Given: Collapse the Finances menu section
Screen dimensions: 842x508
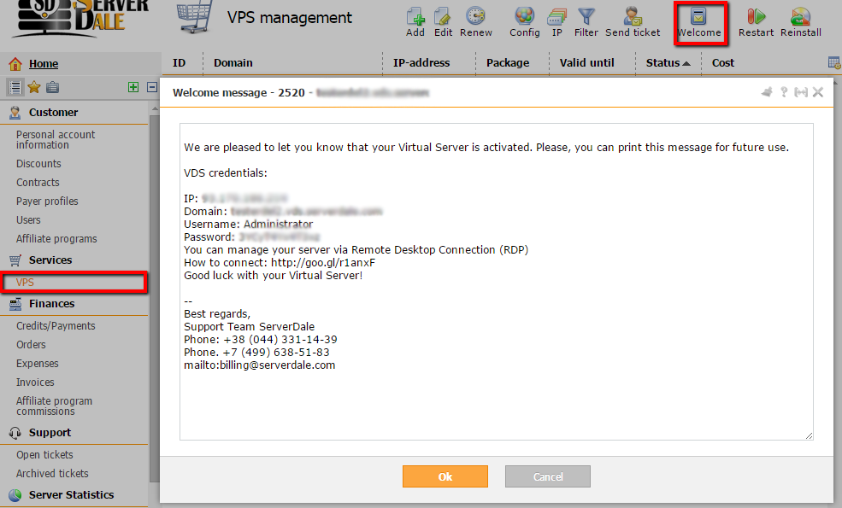Looking at the screenshot, I should [51, 304].
